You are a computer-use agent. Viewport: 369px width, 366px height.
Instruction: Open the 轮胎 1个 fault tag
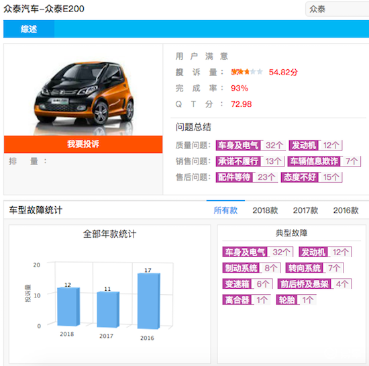296,300
